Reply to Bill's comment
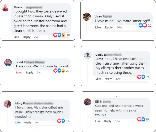Viewport: 156px width, 132px height. pyautogui.click(x=108, y=121)
